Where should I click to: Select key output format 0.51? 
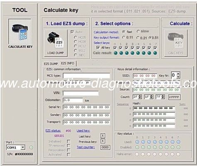[x=150, y=38]
